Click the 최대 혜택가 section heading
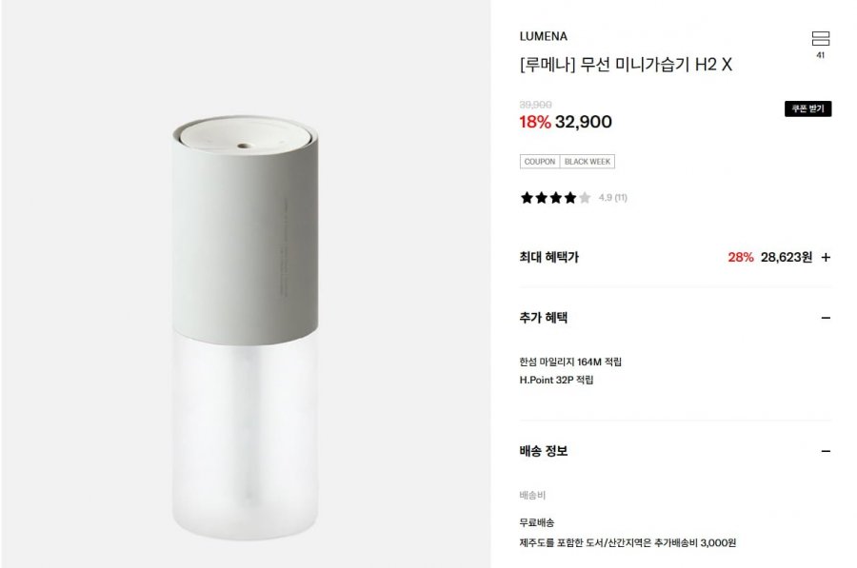This screenshot has width=857, height=568. [x=548, y=257]
